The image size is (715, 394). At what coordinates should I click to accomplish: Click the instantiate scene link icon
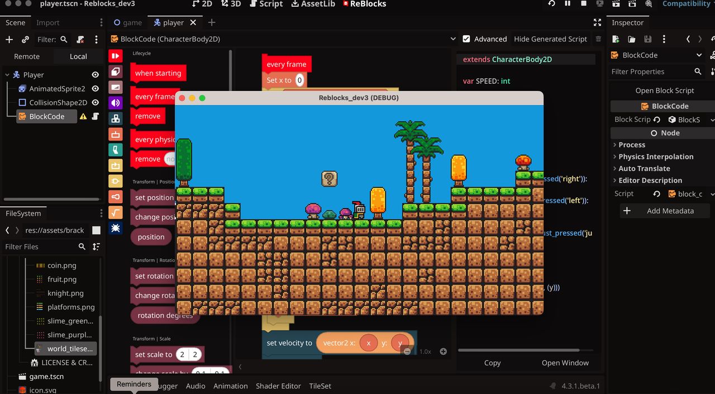[25, 40]
